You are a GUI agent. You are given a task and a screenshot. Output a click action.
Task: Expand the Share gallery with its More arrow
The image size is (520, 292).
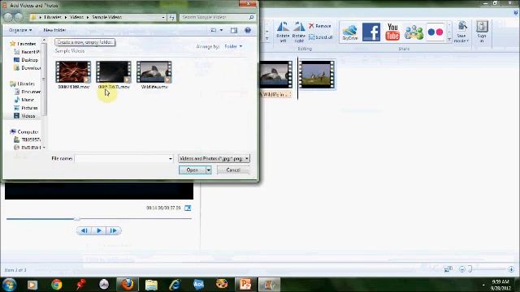(449, 40)
